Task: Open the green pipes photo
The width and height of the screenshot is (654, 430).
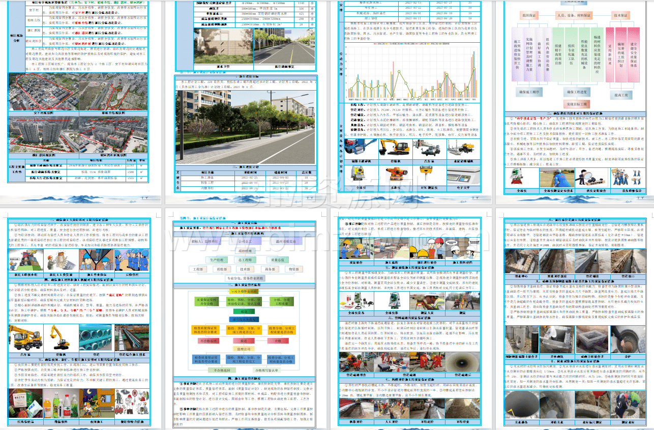Action: pos(95,337)
